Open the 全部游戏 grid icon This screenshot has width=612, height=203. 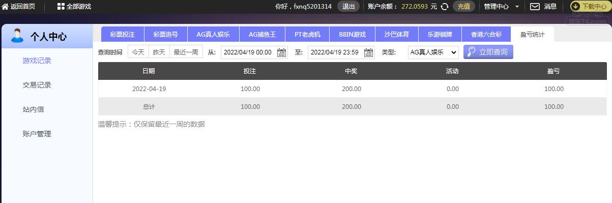tap(61, 7)
